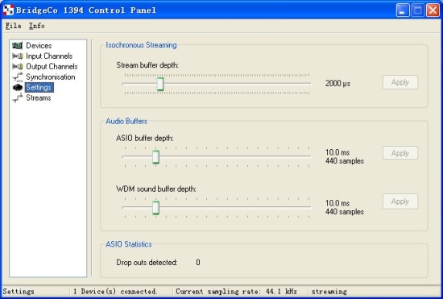This screenshot has width=443, height=299.
Task: Click the 'Audio Buffers' group label
Action: click(126, 121)
